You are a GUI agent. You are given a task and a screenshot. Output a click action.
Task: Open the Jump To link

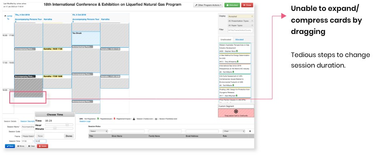click(8, 17)
